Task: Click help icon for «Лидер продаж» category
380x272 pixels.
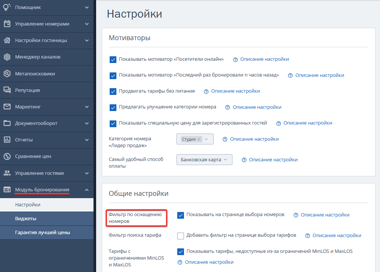Action: click(225, 139)
